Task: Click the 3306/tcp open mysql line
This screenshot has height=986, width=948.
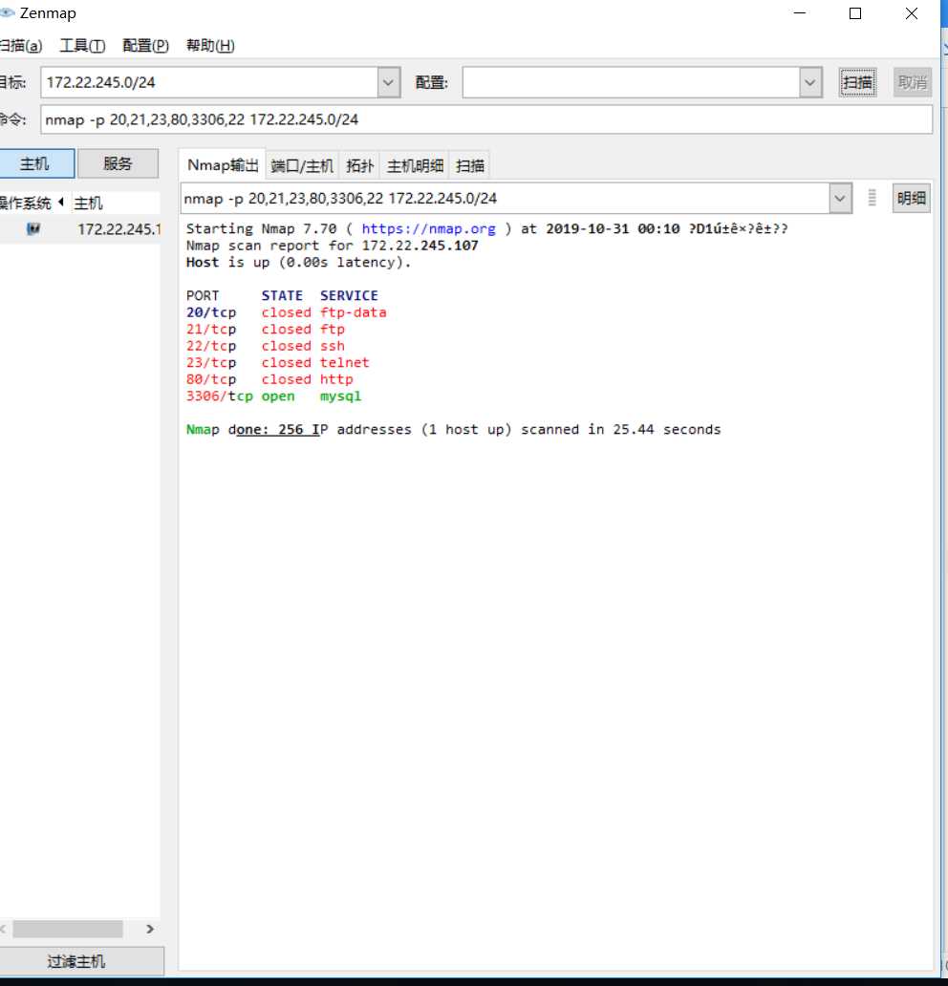Action: click(273, 397)
